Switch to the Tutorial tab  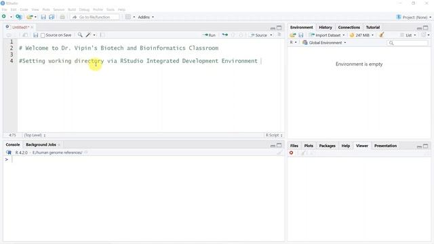click(x=373, y=27)
